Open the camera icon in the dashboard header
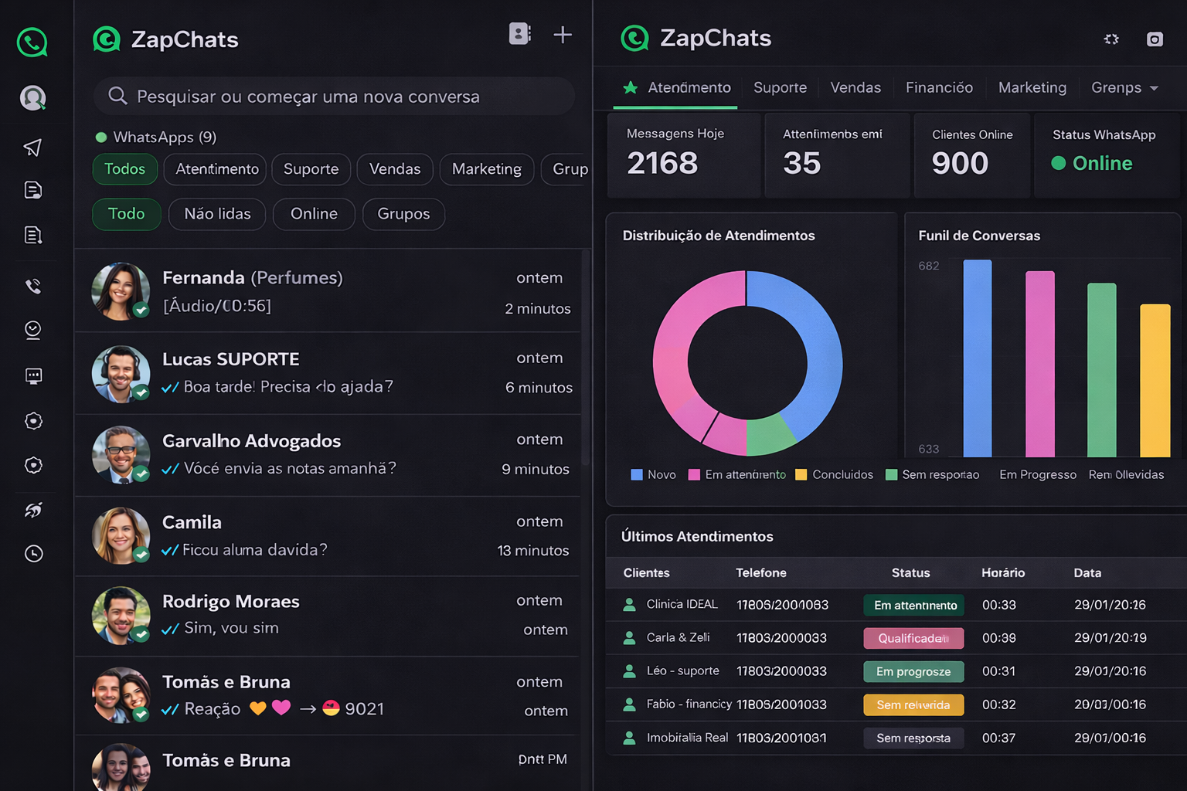 click(1155, 39)
